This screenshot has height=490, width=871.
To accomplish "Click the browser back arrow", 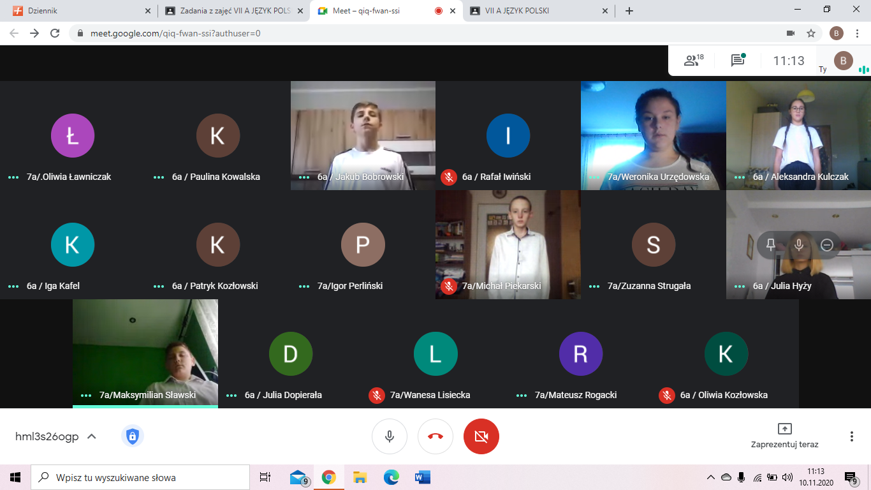I will click(x=13, y=33).
